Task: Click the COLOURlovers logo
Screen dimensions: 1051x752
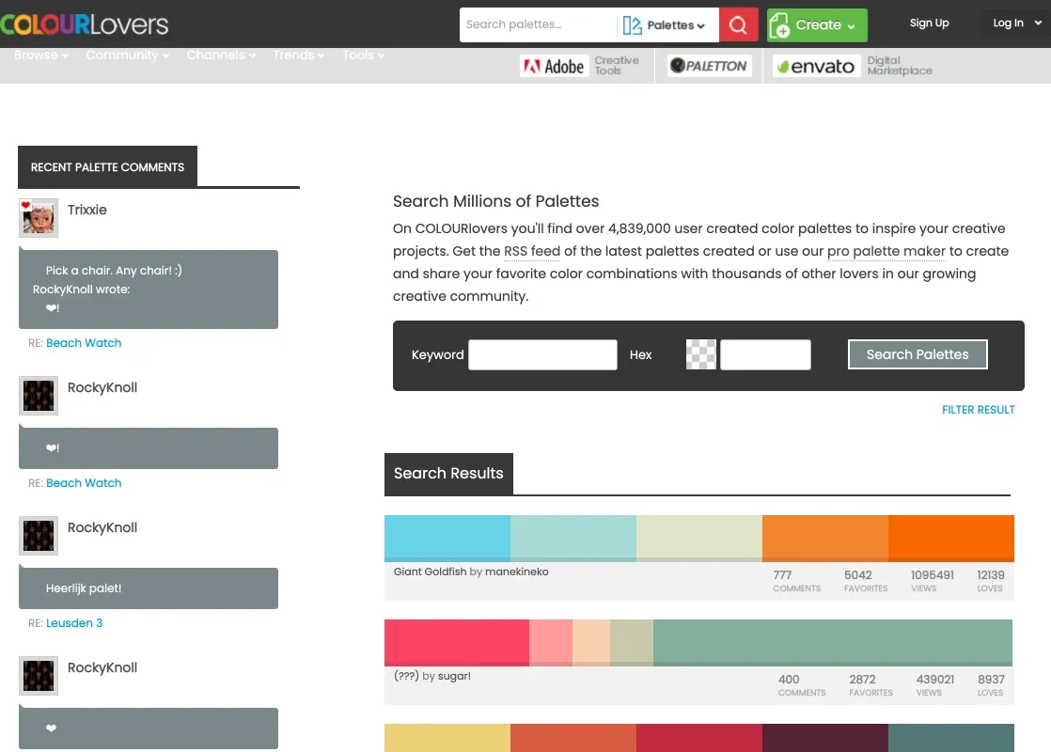Action: point(85,24)
